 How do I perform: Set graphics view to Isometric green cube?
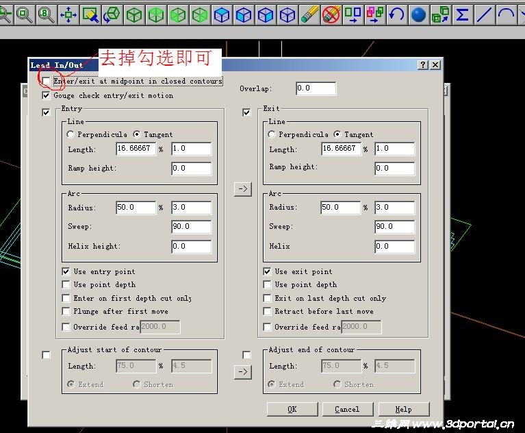pos(200,15)
